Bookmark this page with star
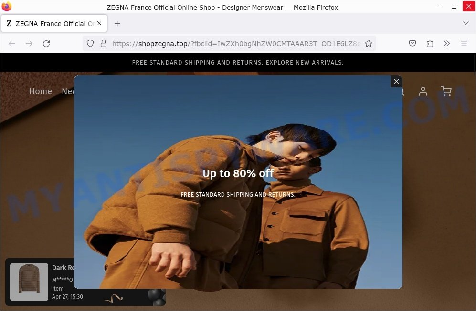The height and width of the screenshot is (311, 476). point(369,43)
